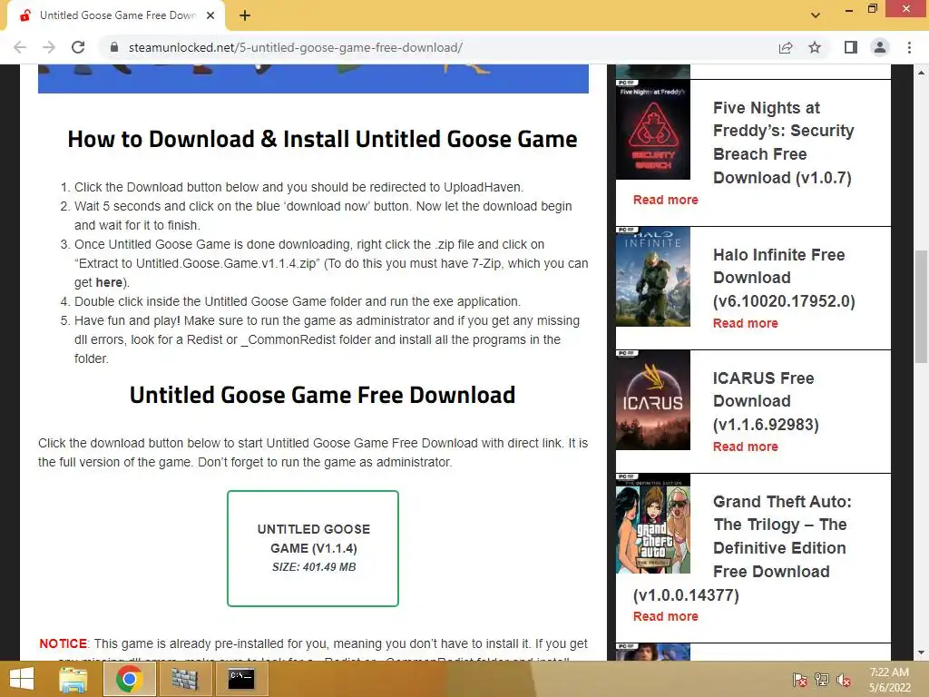Screen dimensions: 929x697
Task: Click the Grand Theft Auto cover thumbnail
Action: click(653, 523)
